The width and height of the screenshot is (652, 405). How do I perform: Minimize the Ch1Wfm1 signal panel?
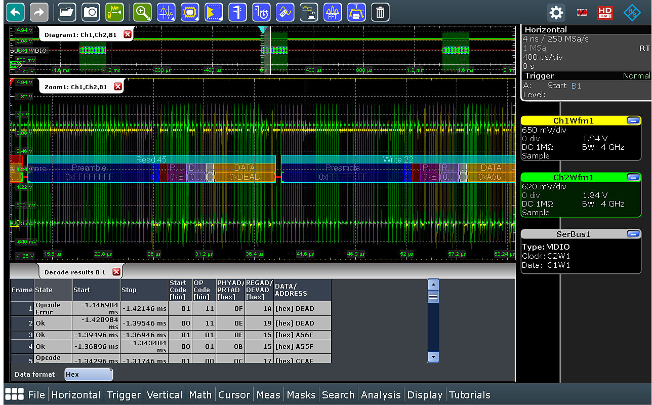632,120
